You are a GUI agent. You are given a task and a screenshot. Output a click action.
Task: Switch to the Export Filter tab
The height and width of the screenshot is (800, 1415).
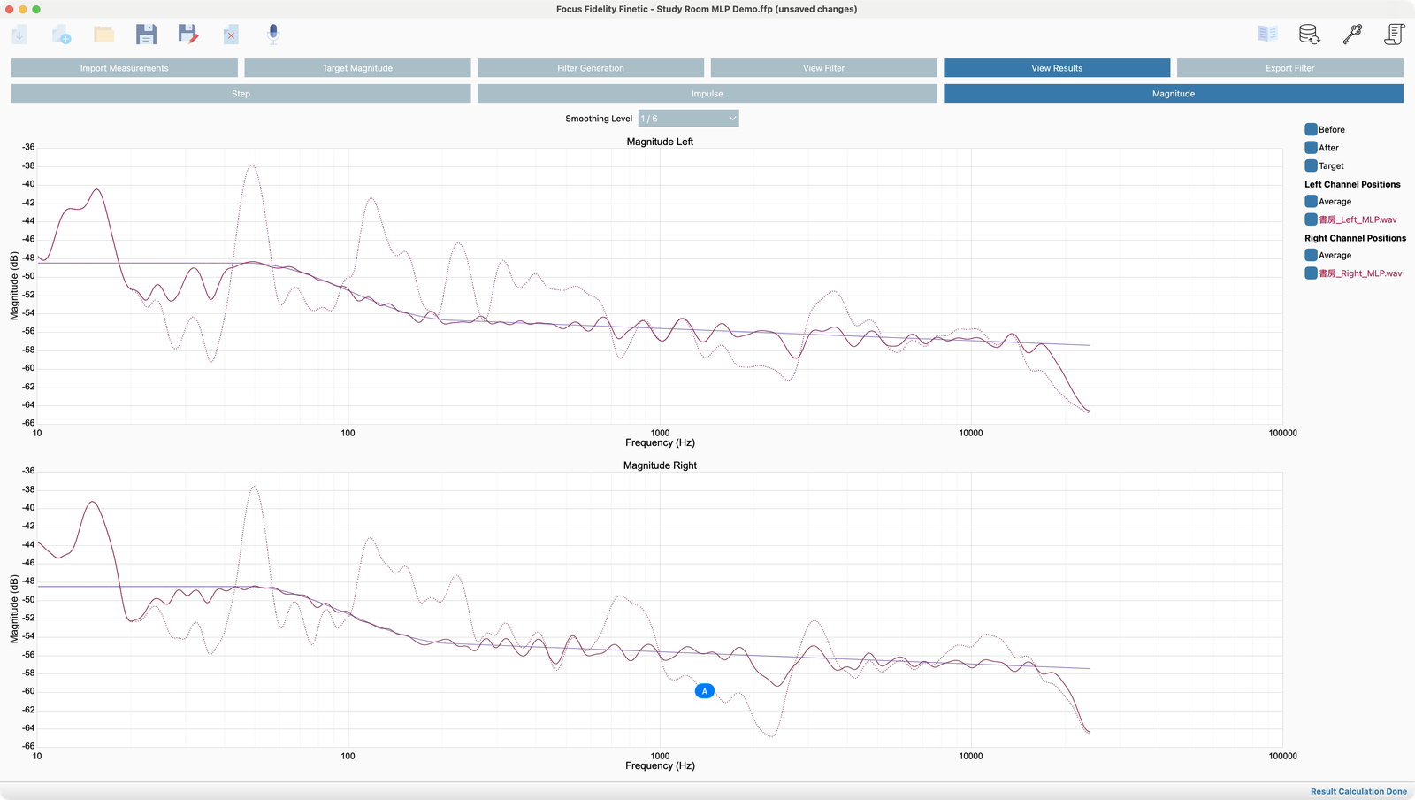(1290, 68)
